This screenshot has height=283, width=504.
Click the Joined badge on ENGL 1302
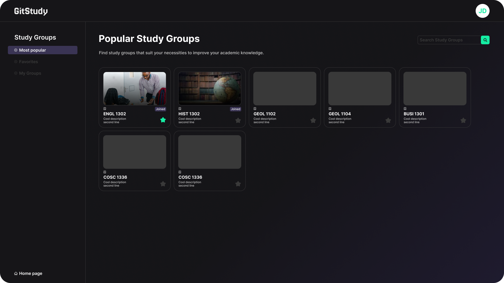tap(160, 109)
